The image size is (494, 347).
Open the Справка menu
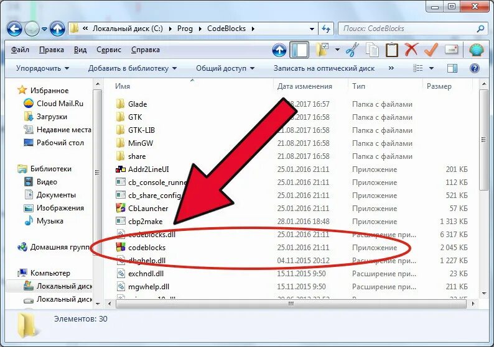(x=145, y=50)
